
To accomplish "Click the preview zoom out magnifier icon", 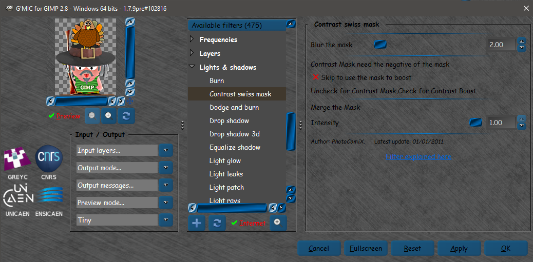I will tap(92, 116).
